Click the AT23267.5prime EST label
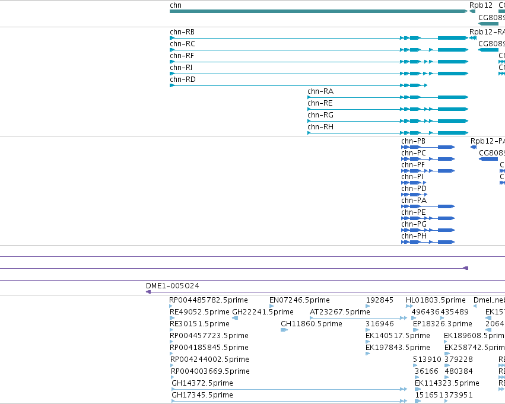 (x=340, y=312)
